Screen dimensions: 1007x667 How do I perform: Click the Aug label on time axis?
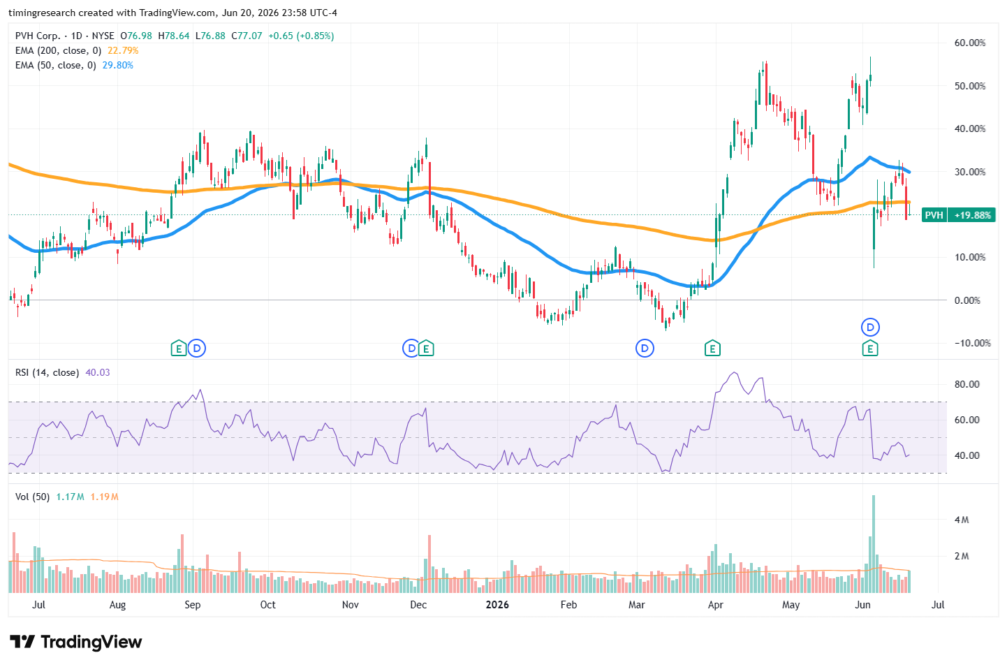[117, 605]
